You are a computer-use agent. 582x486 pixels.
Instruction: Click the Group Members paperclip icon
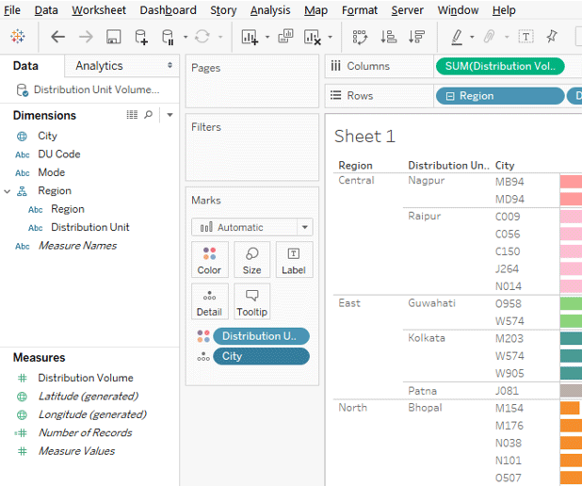click(x=489, y=37)
